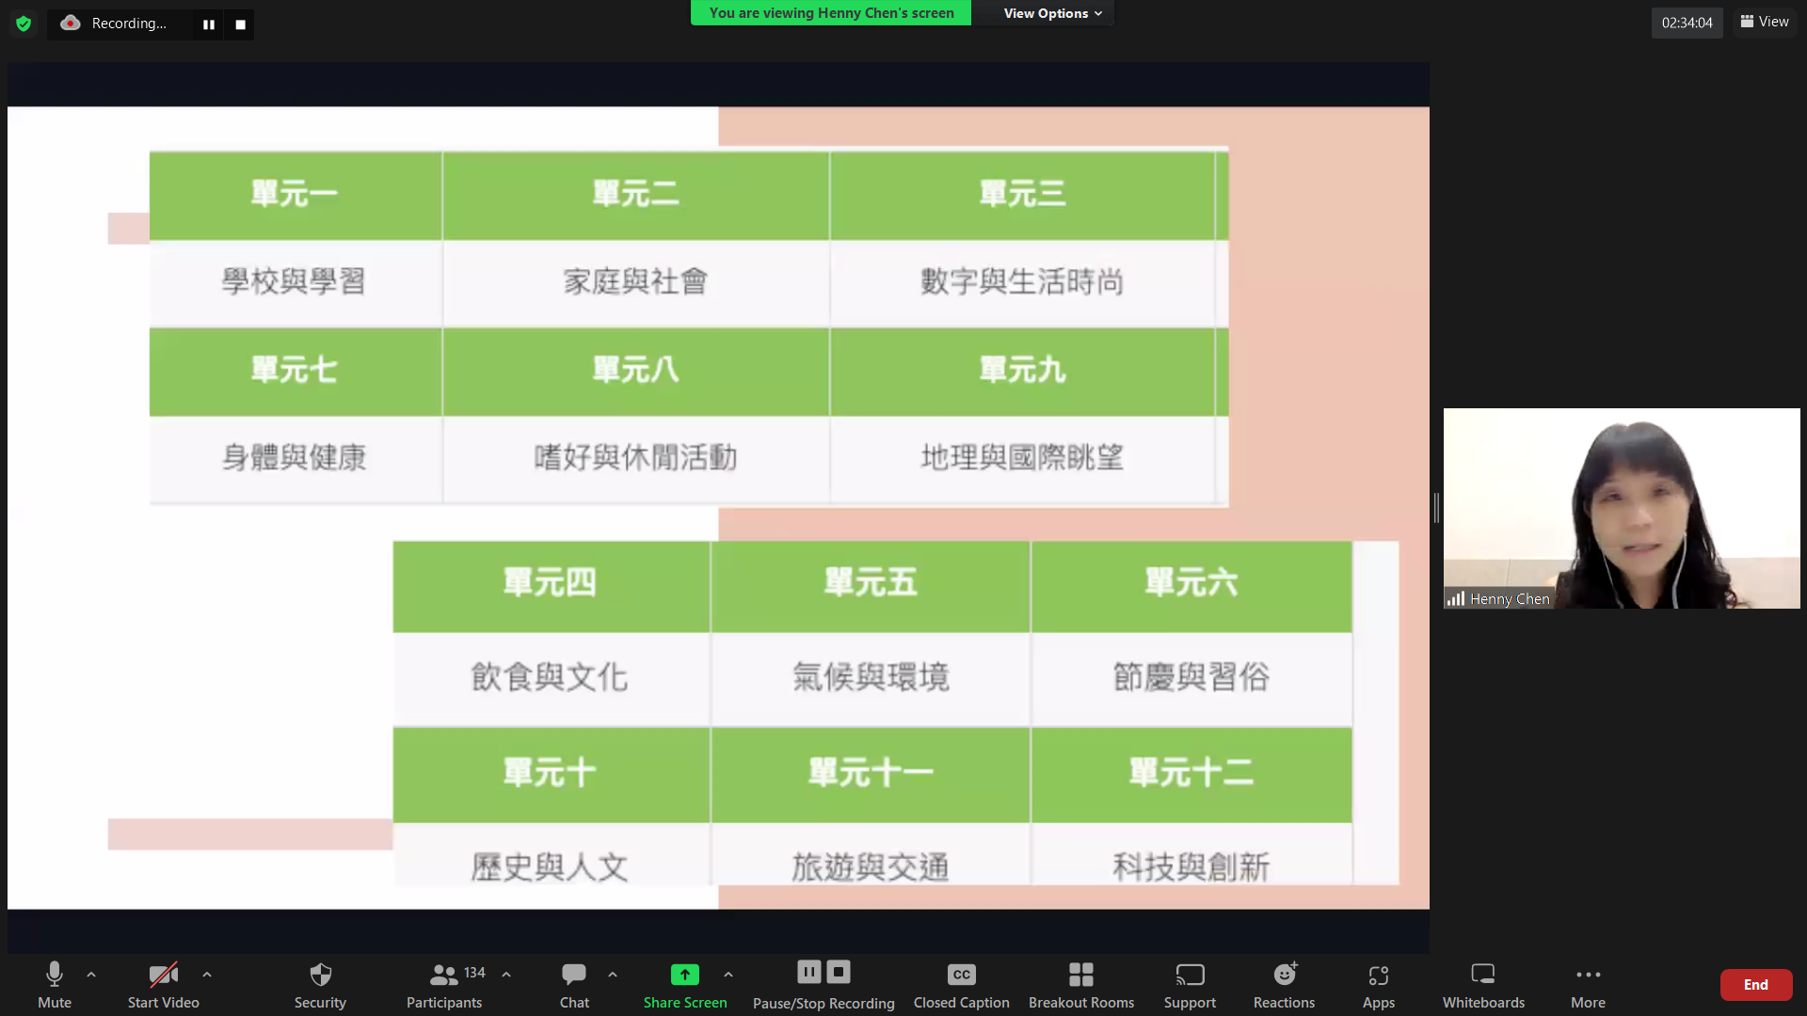Open the Chat window

click(x=573, y=983)
